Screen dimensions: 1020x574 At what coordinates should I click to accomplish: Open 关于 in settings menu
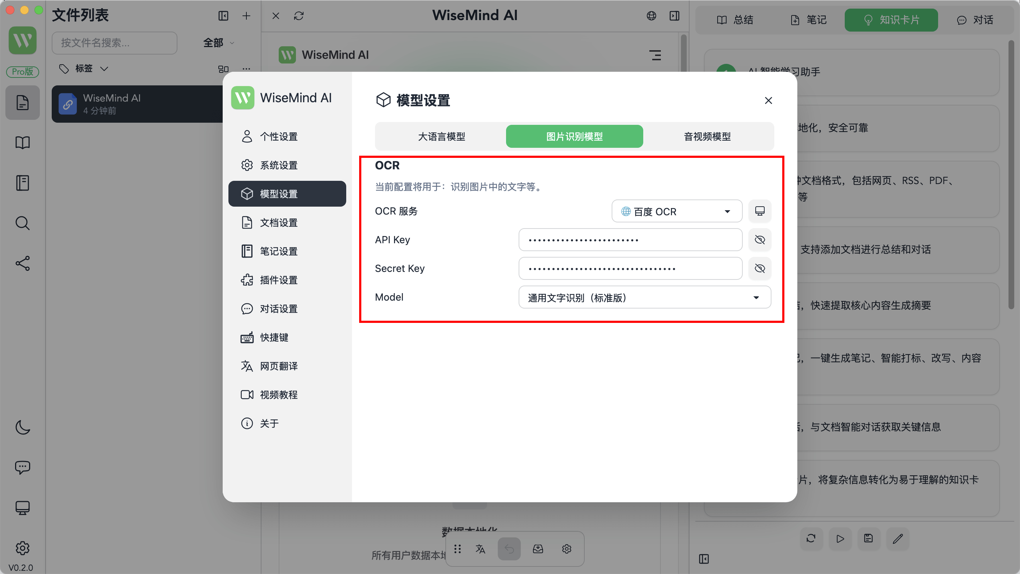click(287, 423)
